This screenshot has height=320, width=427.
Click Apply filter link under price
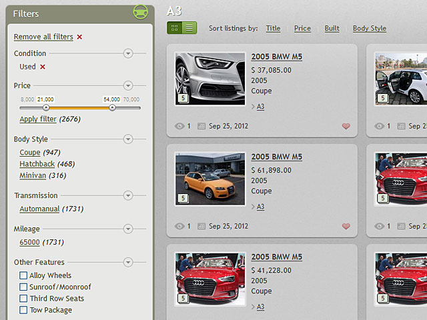(38, 119)
